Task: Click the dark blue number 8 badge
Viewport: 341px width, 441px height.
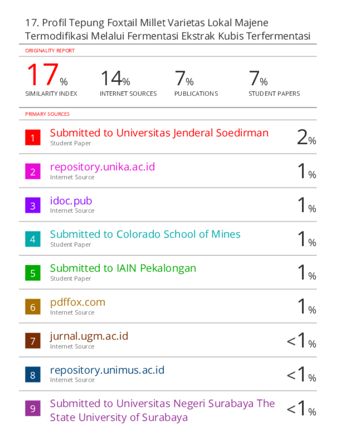Action: [33, 374]
